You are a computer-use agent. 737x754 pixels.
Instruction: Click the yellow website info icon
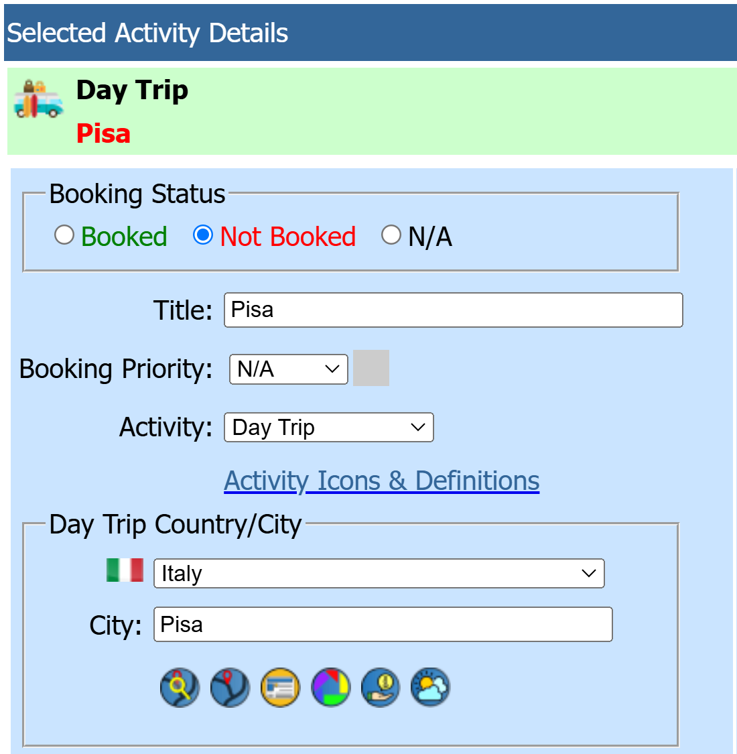(x=280, y=688)
